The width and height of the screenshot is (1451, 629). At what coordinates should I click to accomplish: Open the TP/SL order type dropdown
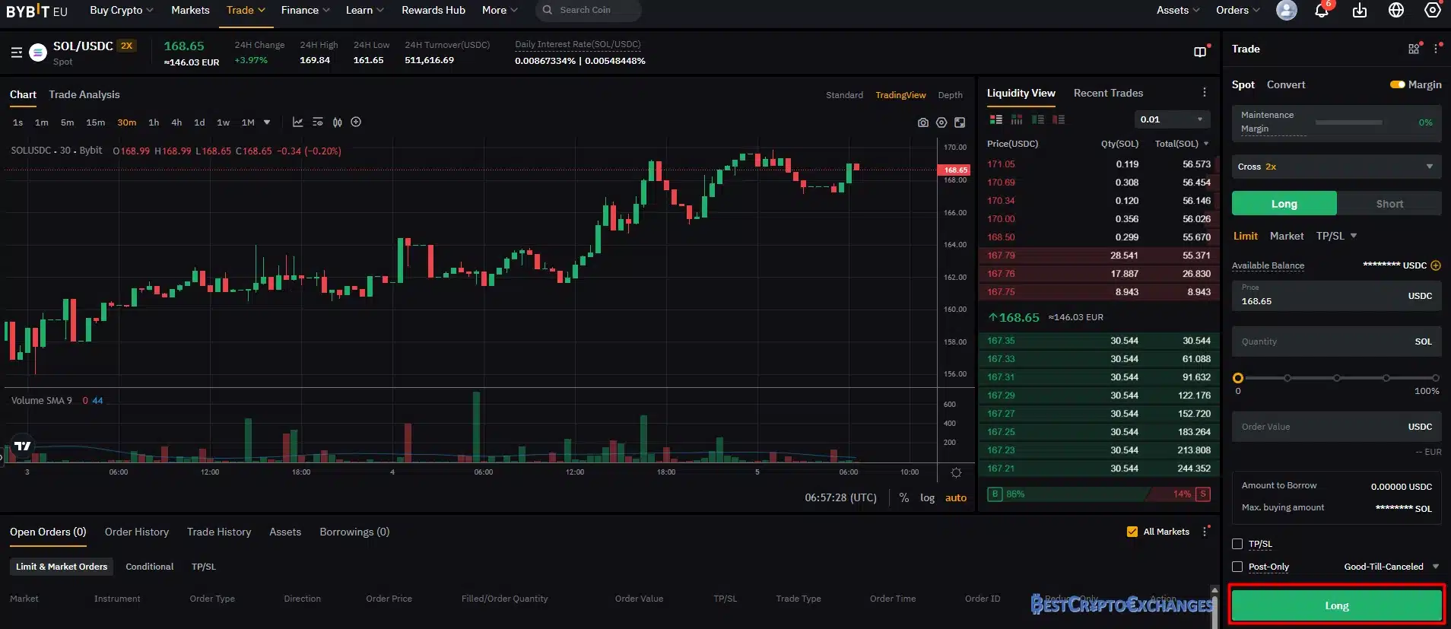[x=1336, y=236]
